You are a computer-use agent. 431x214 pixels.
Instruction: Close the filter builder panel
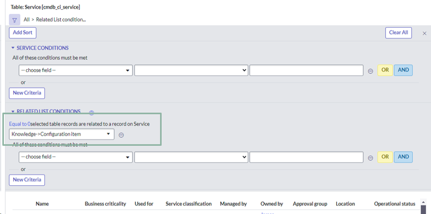tap(425, 33)
